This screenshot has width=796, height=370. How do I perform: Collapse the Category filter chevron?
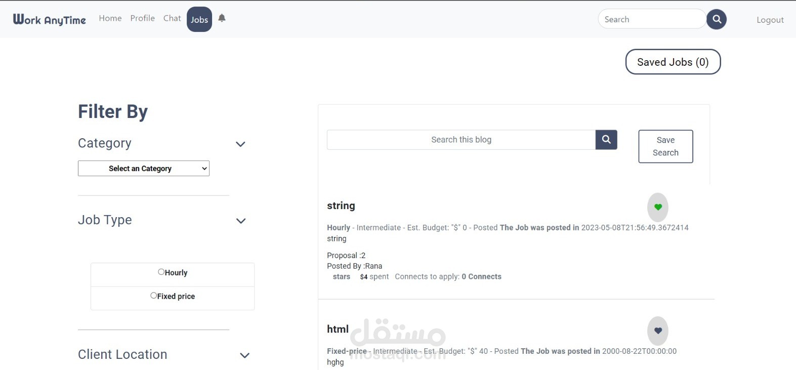click(241, 144)
